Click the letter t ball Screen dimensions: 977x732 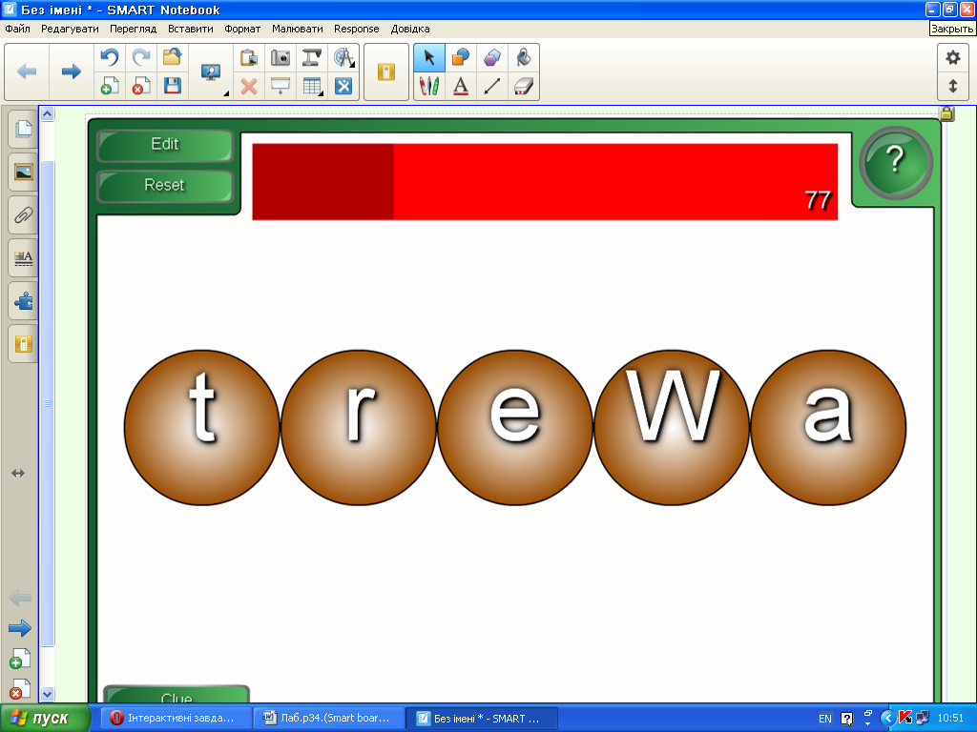point(202,427)
